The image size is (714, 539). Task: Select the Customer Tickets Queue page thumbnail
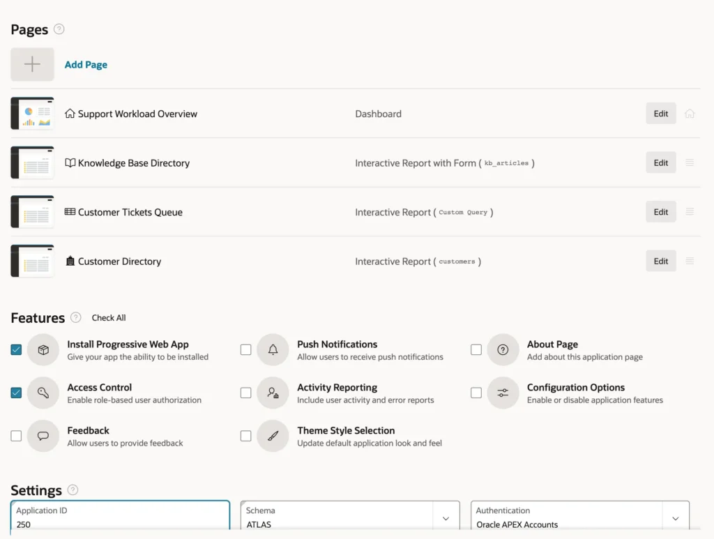point(32,211)
